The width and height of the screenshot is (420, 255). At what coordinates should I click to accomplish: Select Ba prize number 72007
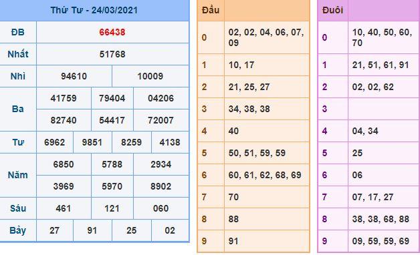click(161, 120)
